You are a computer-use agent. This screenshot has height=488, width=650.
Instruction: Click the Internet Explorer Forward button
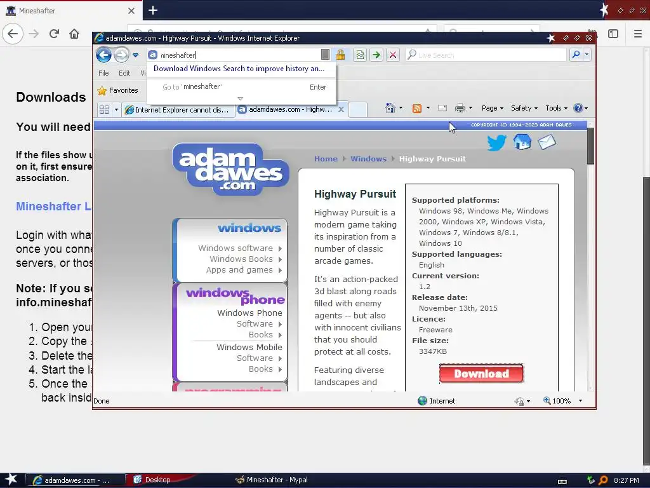(121, 55)
